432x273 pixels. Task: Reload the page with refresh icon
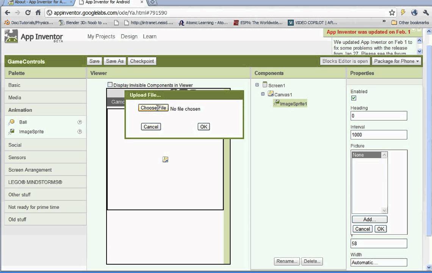[x=28, y=13]
